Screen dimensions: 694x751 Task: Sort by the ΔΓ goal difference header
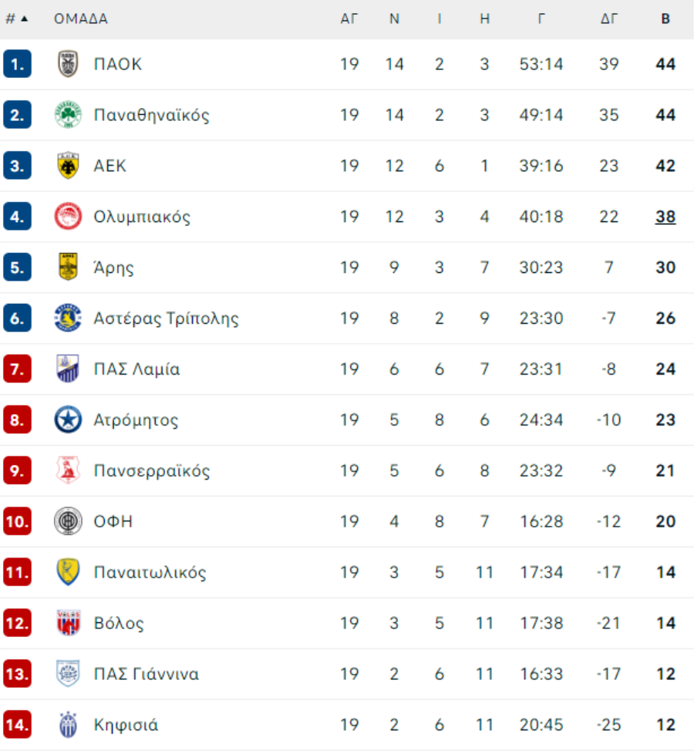(x=608, y=19)
